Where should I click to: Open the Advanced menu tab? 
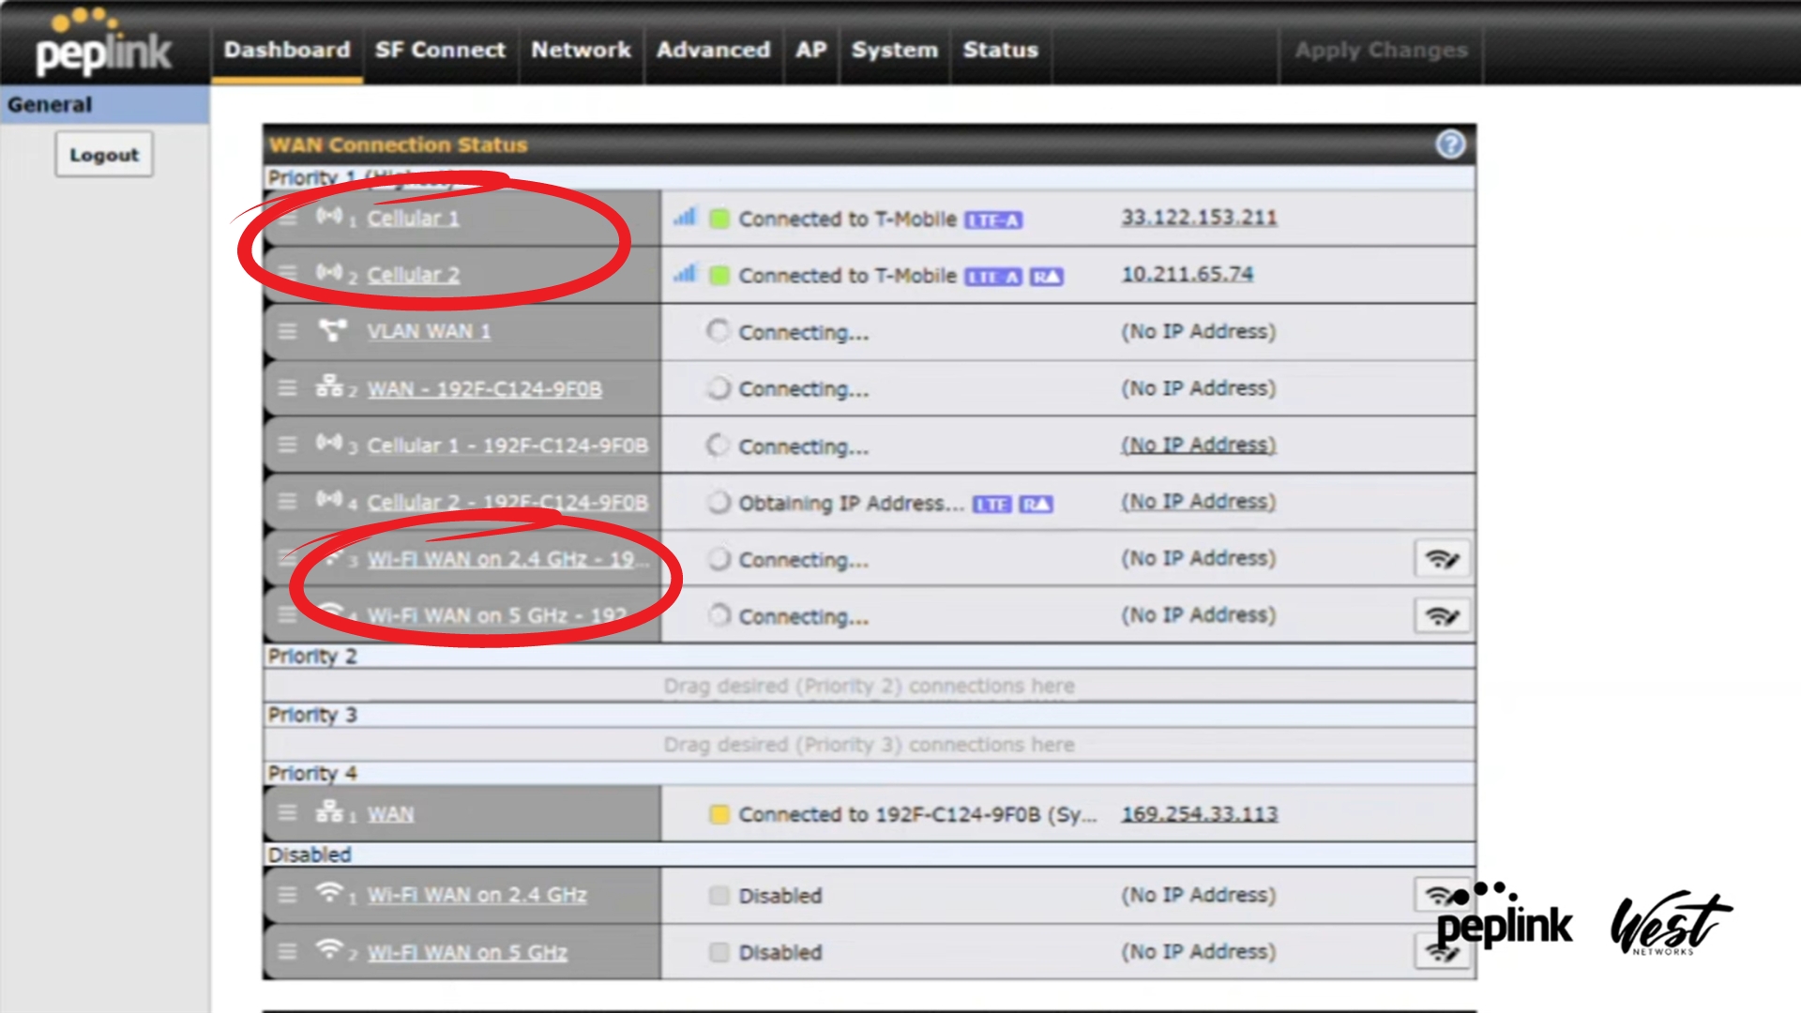click(x=713, y=50)
